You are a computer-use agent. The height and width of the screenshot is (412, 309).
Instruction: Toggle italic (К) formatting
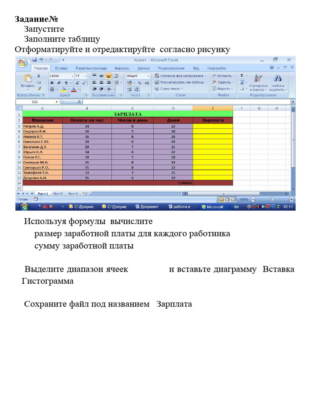pyautogui.click(x=59, y=83)
